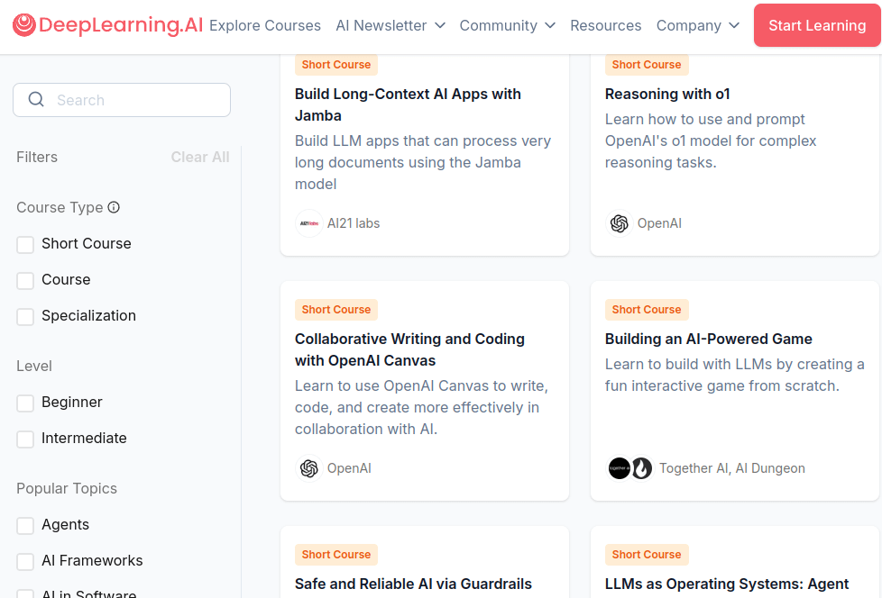
Task: Open Explore Courses in navigation
Action: point(265,25)
